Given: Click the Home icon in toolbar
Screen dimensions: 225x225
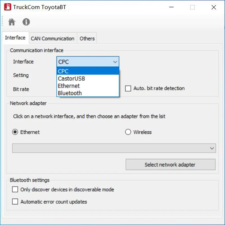Looking at the screenshot, I should pos(12,22).
